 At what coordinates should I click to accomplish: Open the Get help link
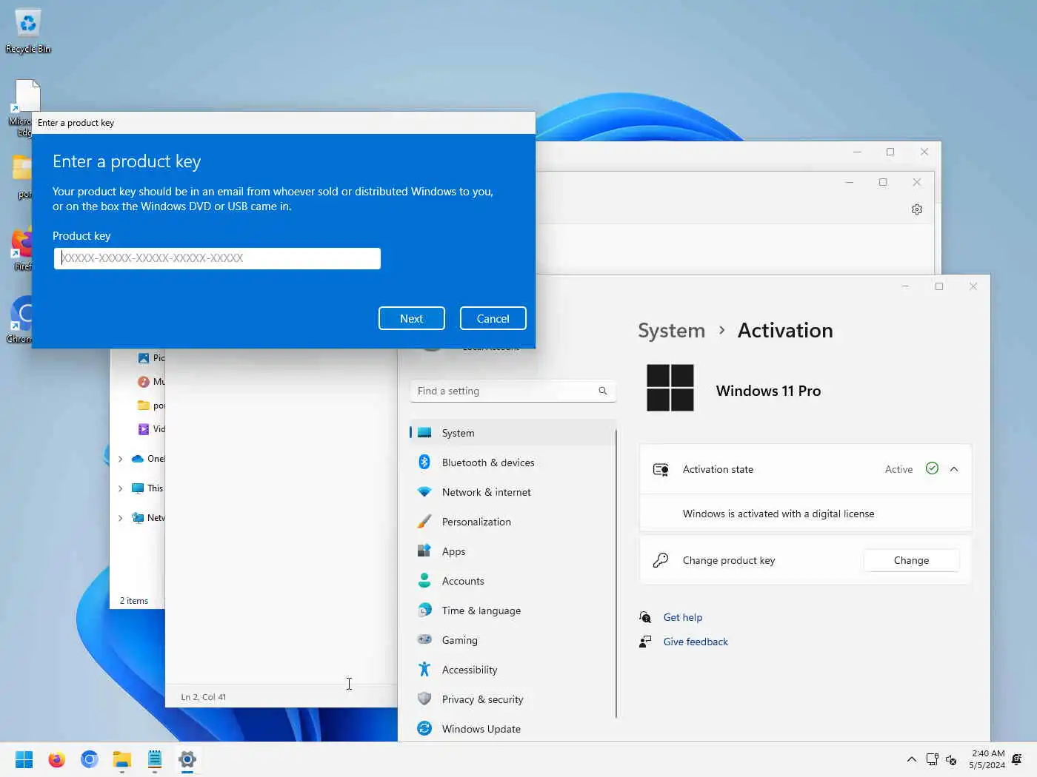(x=683, y=617)
